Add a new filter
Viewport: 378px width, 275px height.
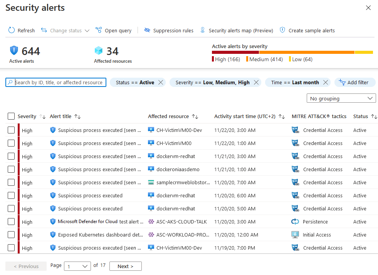click(354, 82)
